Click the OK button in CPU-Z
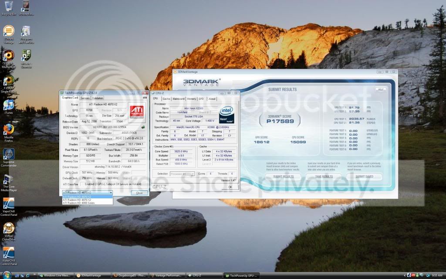 click(x=230, y=187)
